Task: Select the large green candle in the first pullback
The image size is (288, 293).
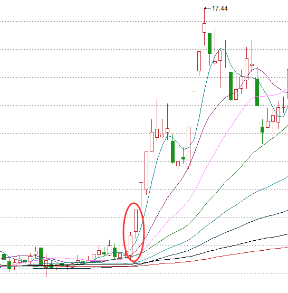Action: [x=173, y=152]
